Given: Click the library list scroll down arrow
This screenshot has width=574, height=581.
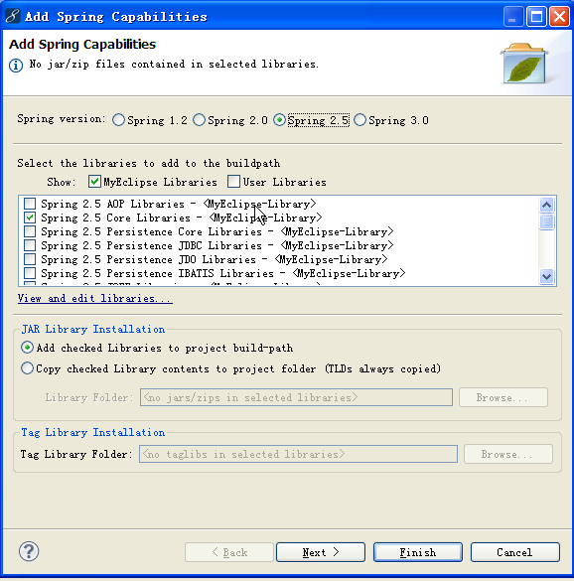Looking at the screenshot, I should pyautogui.click(x=547, y=276).
